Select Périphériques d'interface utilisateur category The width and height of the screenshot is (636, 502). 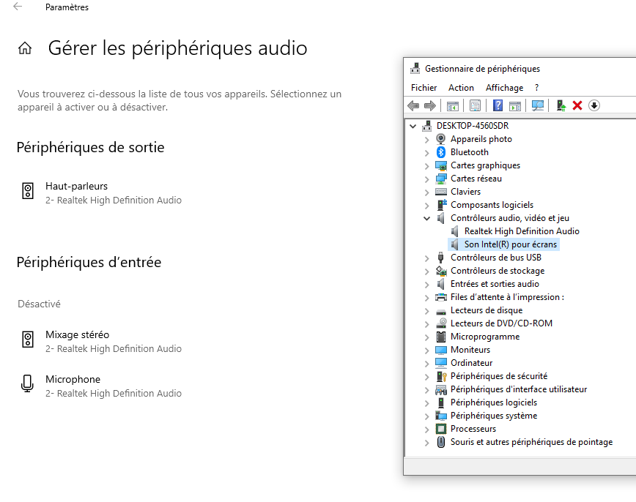518,389
